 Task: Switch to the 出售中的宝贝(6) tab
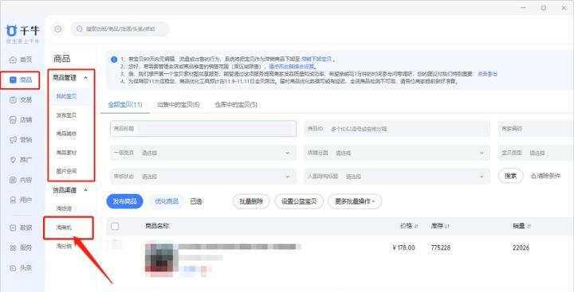tap(179, 104)
